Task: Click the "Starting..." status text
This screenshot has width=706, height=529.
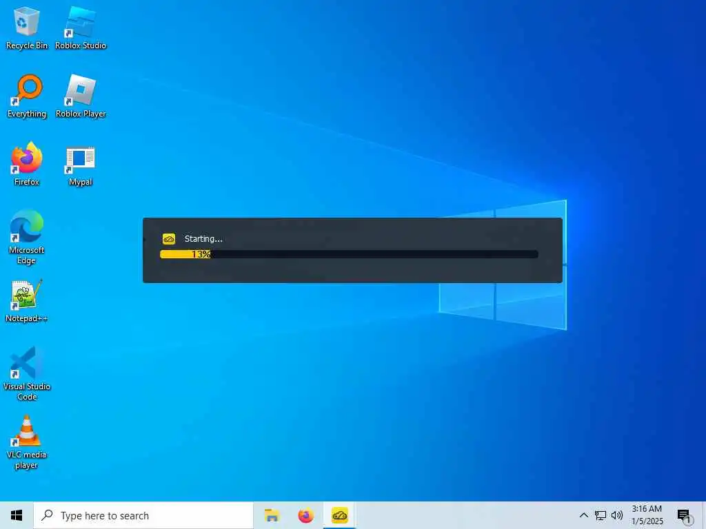Action: (x=203, y=239)
